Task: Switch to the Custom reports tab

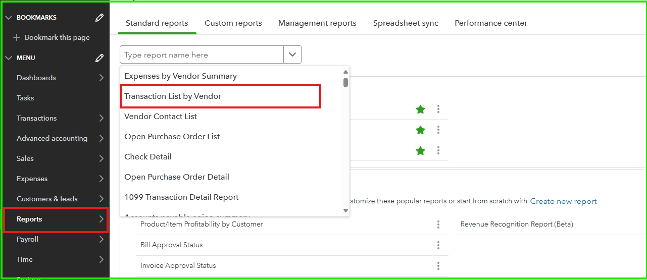Action: click(233, 23)
